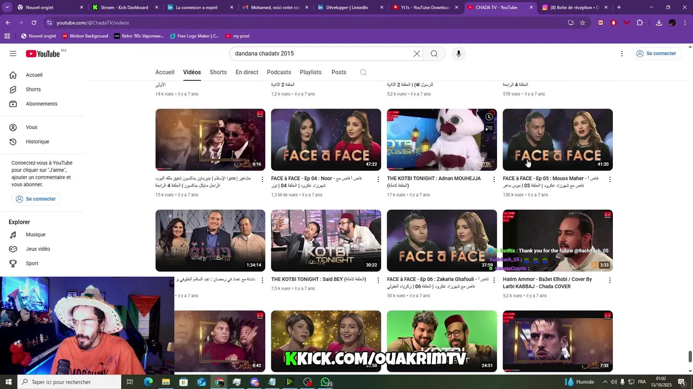Viewport: 693px width, 389px height.
Task: Open options menu for FACE à FACE Ep 04 video
Action: click(378, 179)
